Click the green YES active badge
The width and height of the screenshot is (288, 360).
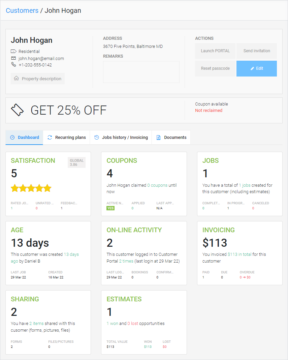click(110, 208)
